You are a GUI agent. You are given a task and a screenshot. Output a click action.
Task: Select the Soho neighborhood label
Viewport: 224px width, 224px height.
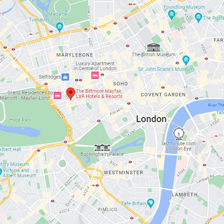[x=120, y=83]
